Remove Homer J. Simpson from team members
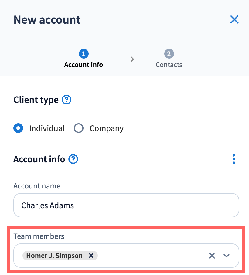 91,256
